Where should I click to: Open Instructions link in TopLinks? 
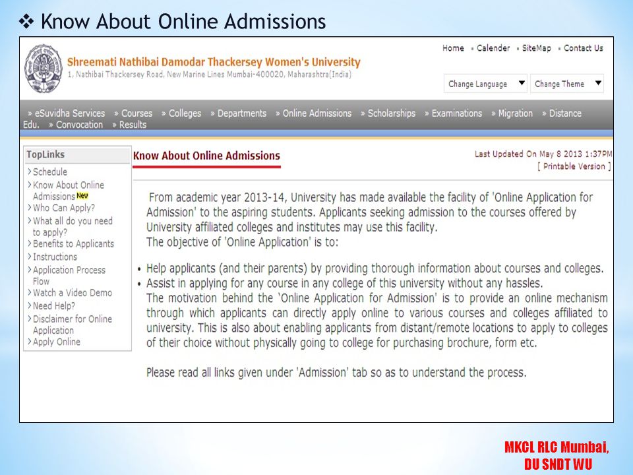(x=55, y=257)
